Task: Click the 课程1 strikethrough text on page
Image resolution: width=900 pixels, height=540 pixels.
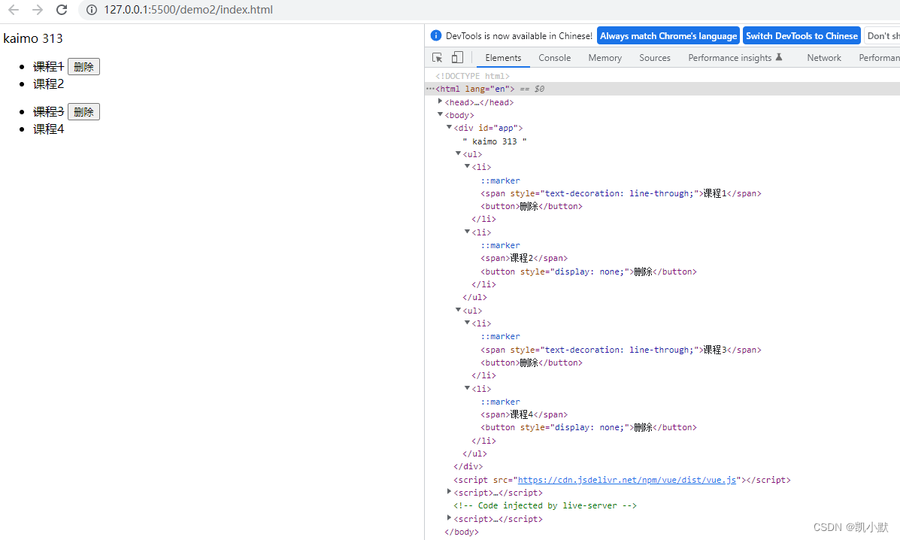Action: click(x=48, y=67)
